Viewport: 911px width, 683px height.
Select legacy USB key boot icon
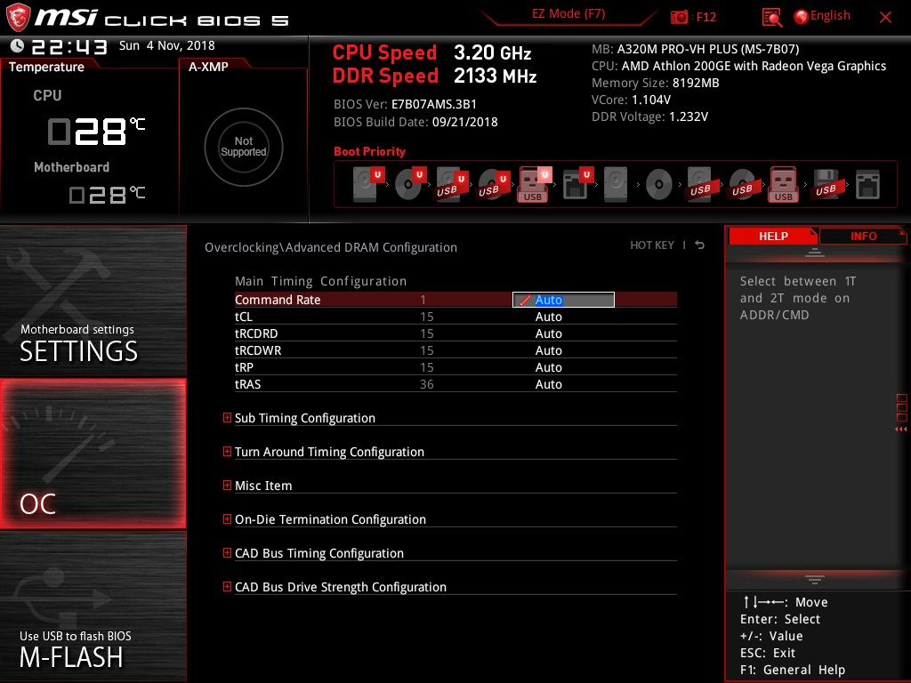click(783, 184)
